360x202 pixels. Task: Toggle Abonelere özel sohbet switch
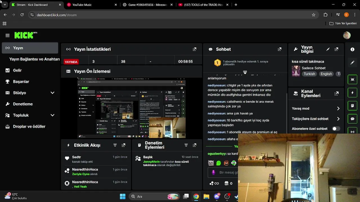click(x=336, y=129)
